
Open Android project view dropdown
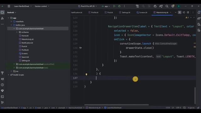pos(12,13)
